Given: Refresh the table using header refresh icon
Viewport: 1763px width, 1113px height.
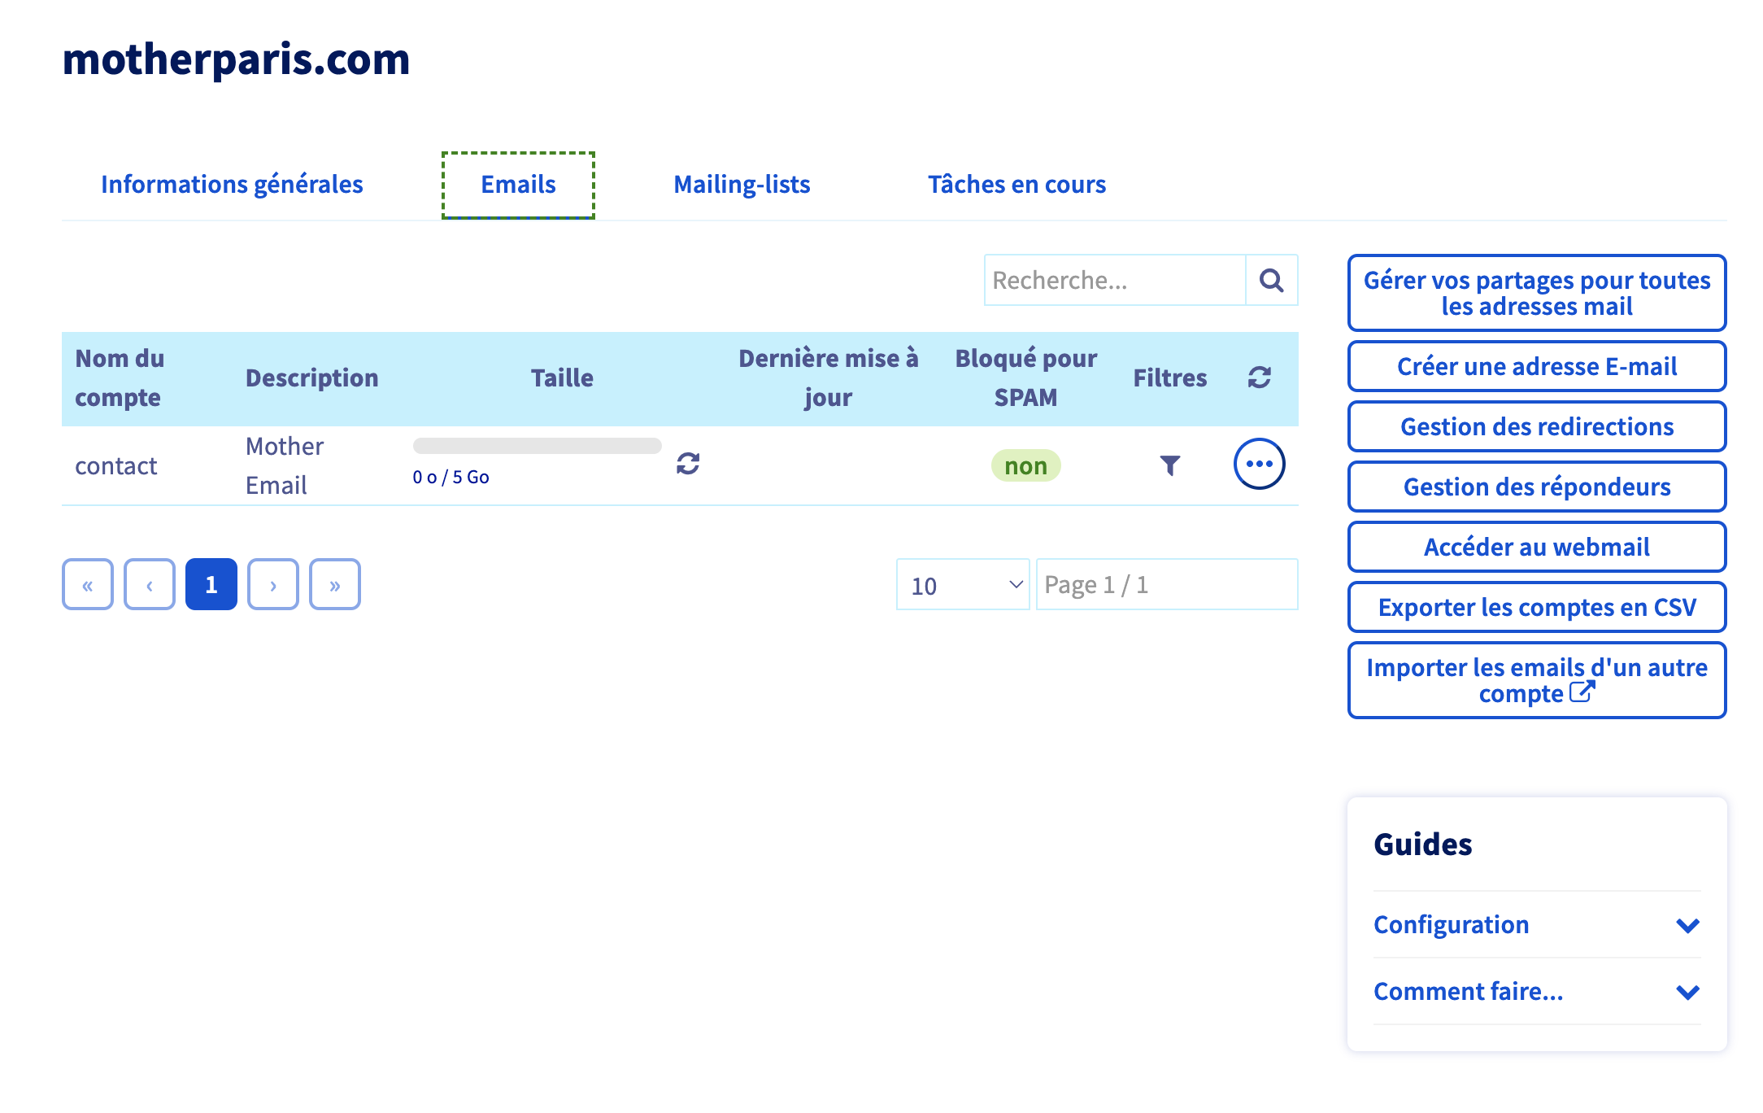Looking at the screenshot, I should pos(1259,378).
